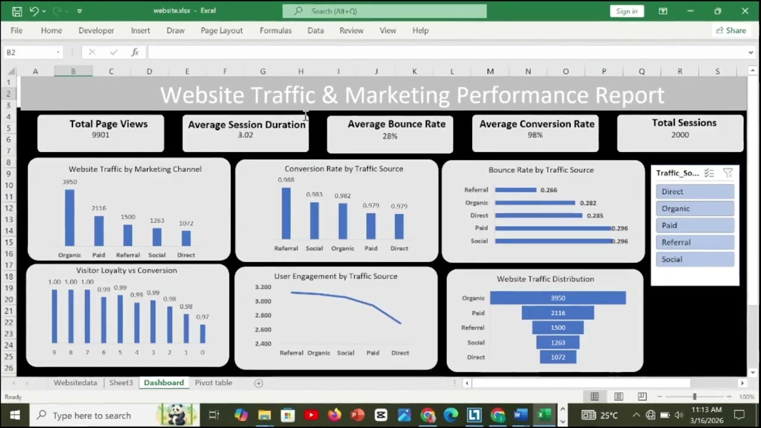
Task: Clear filter on Traffic_Source slicer
Action: (728, 173)
